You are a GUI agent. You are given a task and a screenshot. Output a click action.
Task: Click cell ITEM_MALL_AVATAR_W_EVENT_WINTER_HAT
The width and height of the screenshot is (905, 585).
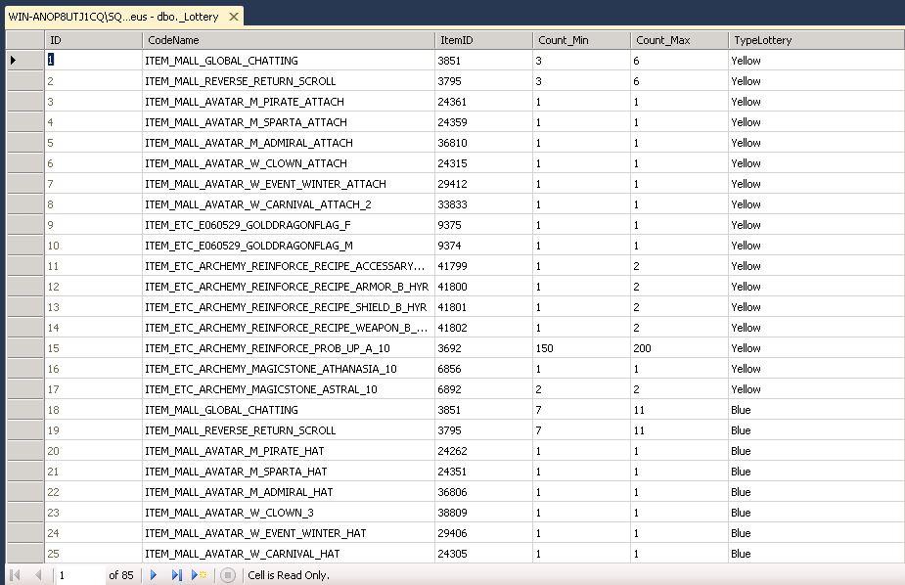click(x=288, y=533)
